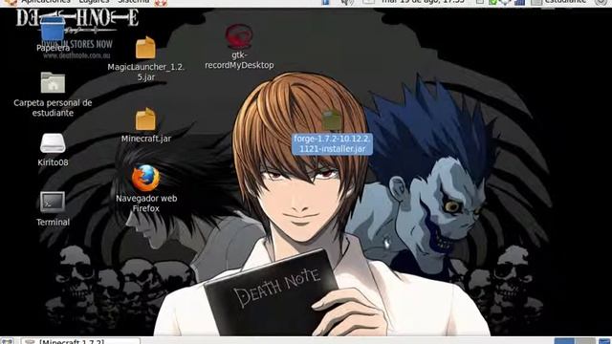Launch gtk-recordMyDesktop desktop icon

pos(239,36)
